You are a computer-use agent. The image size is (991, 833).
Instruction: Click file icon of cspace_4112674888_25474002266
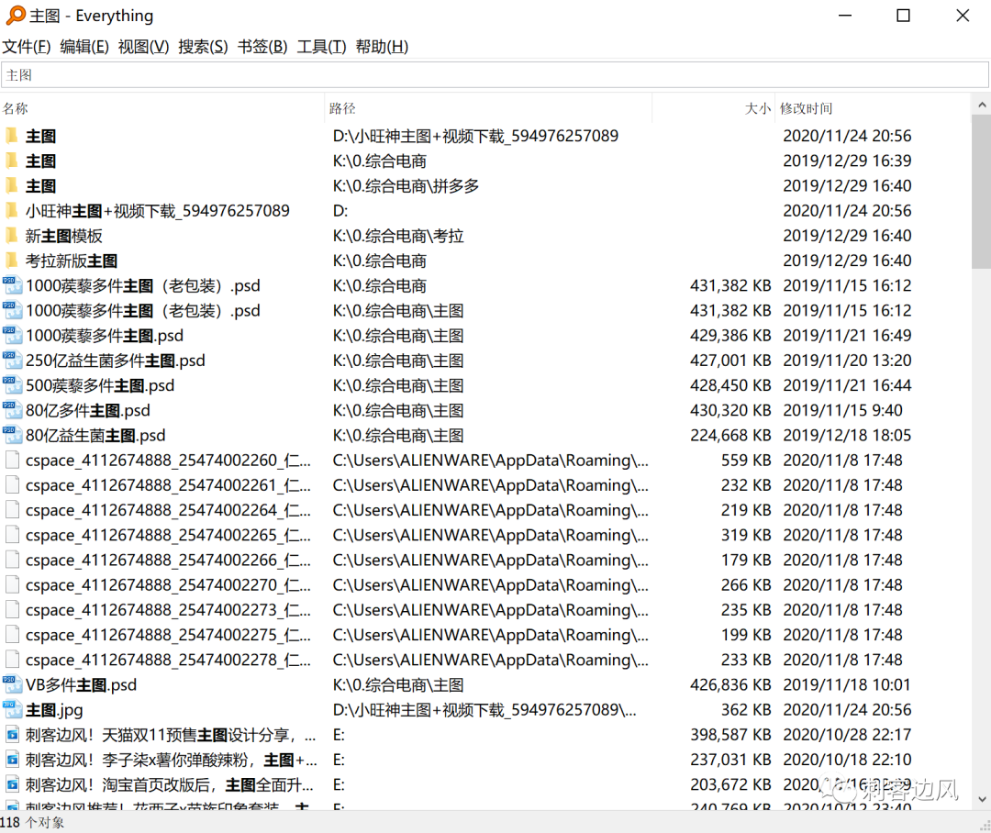pyautogui.click(x=12, y=560)
